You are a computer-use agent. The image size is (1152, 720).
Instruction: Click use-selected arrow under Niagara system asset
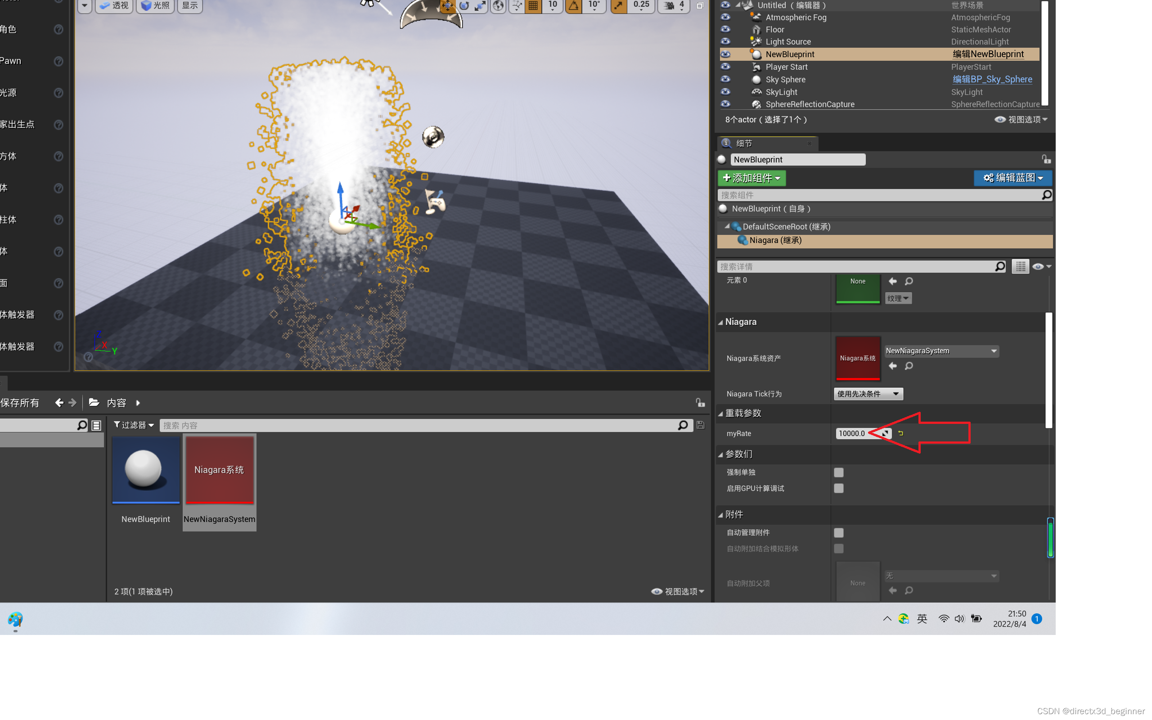tap(892, 366)
